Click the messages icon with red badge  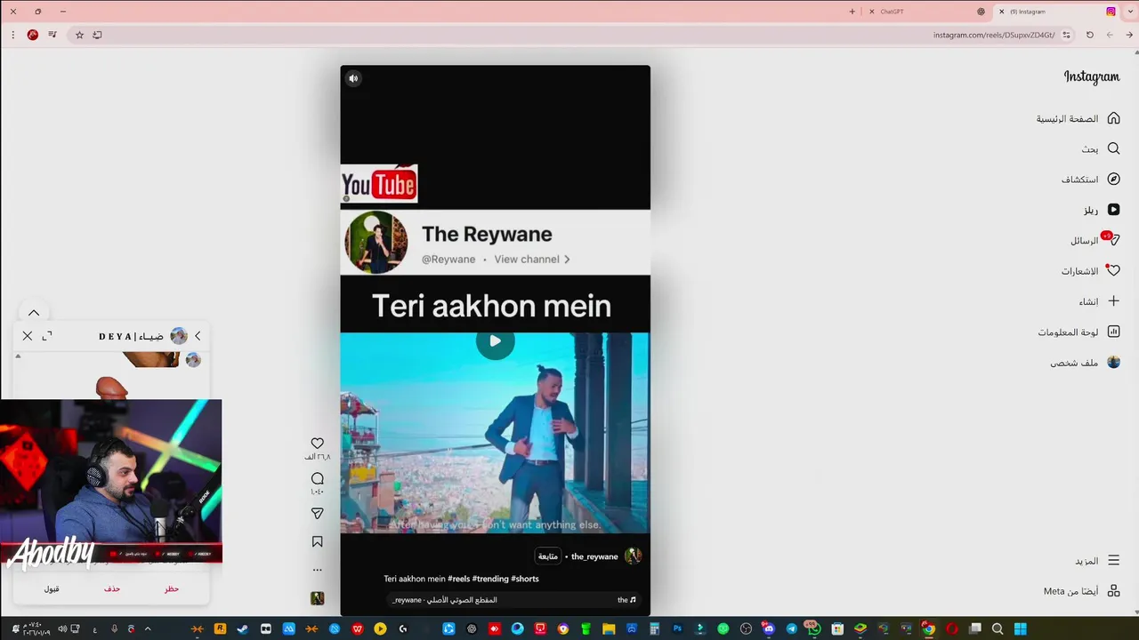click(1112, 240)
